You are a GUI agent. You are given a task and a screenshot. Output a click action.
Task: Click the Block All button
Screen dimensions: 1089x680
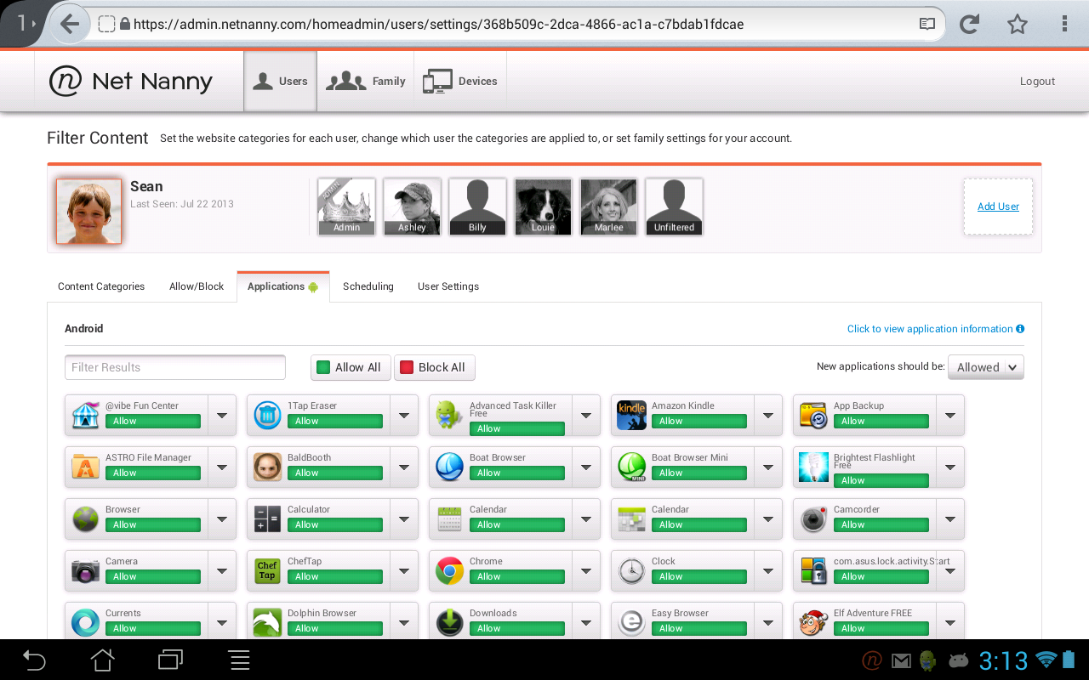coord(434,367)
